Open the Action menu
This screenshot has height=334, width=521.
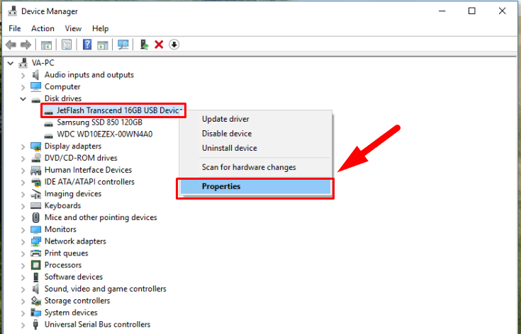click(43, 28)
